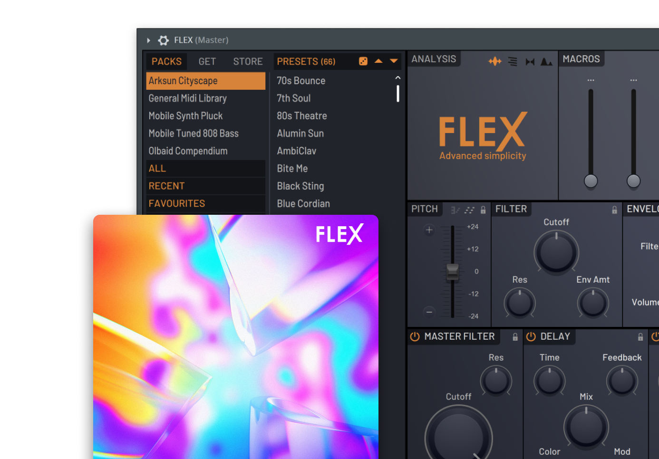Image resolution: width=659 pixels, height=459 pixels.
Task: Show ALL presets category
Action: (206, 169)
